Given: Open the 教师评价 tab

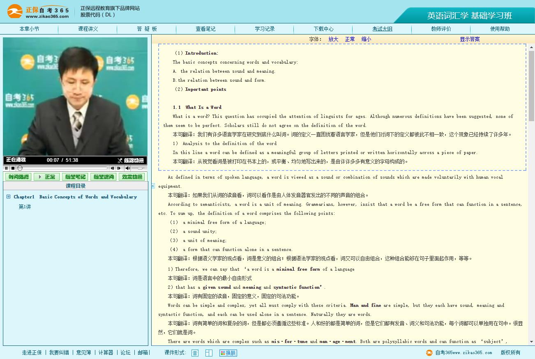Looking at the screenshot, I should (441, 29).
